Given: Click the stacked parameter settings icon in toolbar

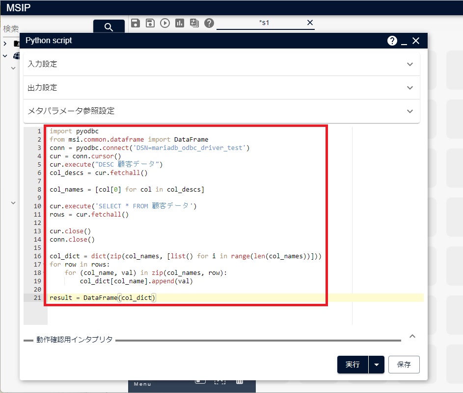Looking at the screenshot, I should coord(194,23).
